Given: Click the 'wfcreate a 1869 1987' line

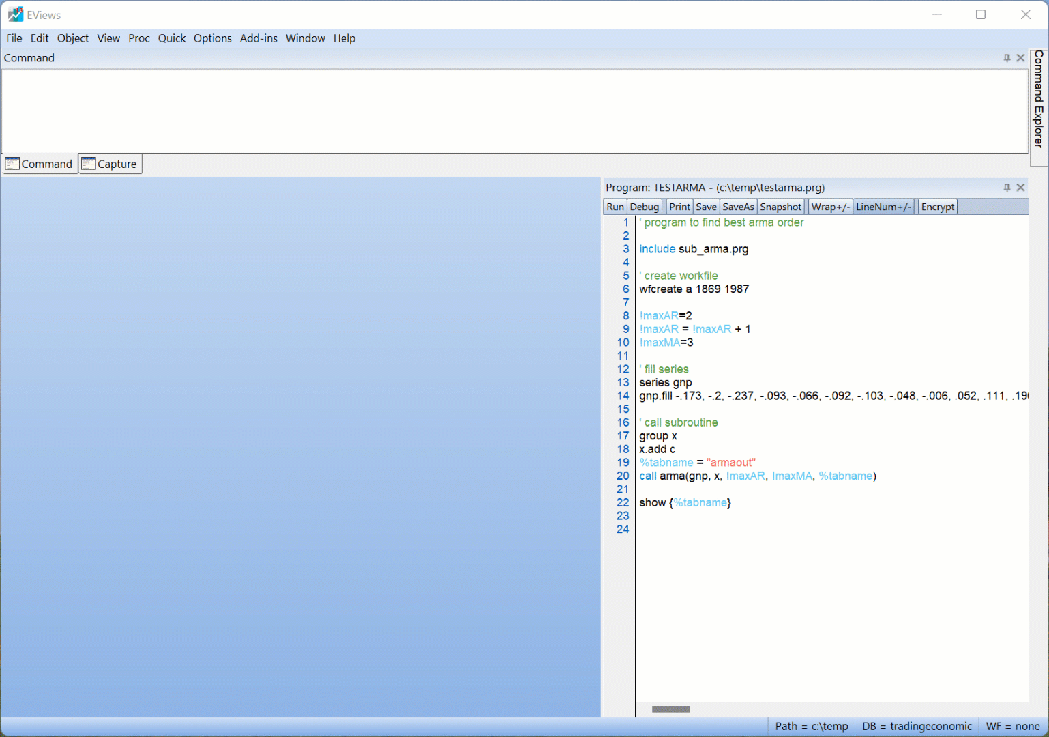Looking at the screenshot, I should [x=694, y=289].
